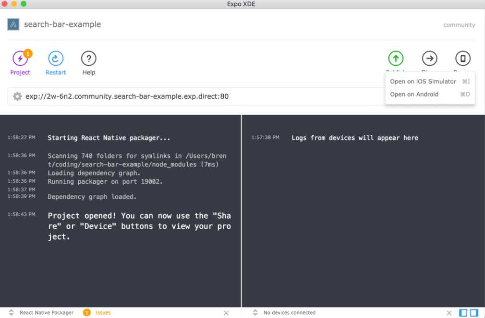Click the Issues warning badge in status bar
The width and height of the screenshot is (485, 318).
(86, 312)
